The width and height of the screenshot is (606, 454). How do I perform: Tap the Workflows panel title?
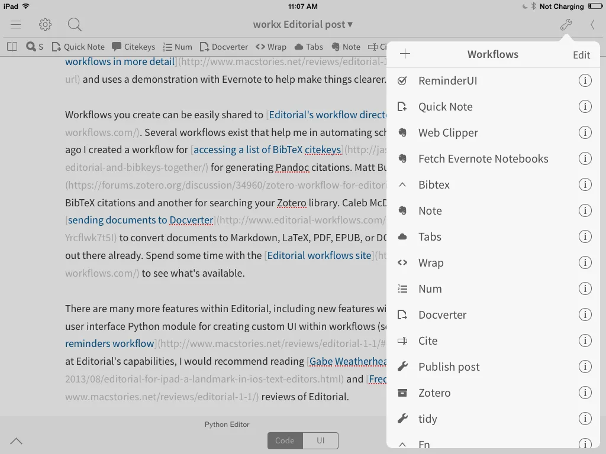click(493, 54)
